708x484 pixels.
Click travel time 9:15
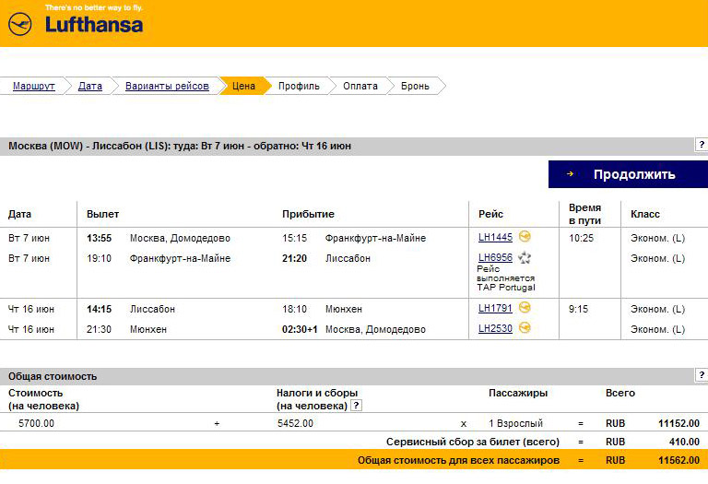[578, 309]
